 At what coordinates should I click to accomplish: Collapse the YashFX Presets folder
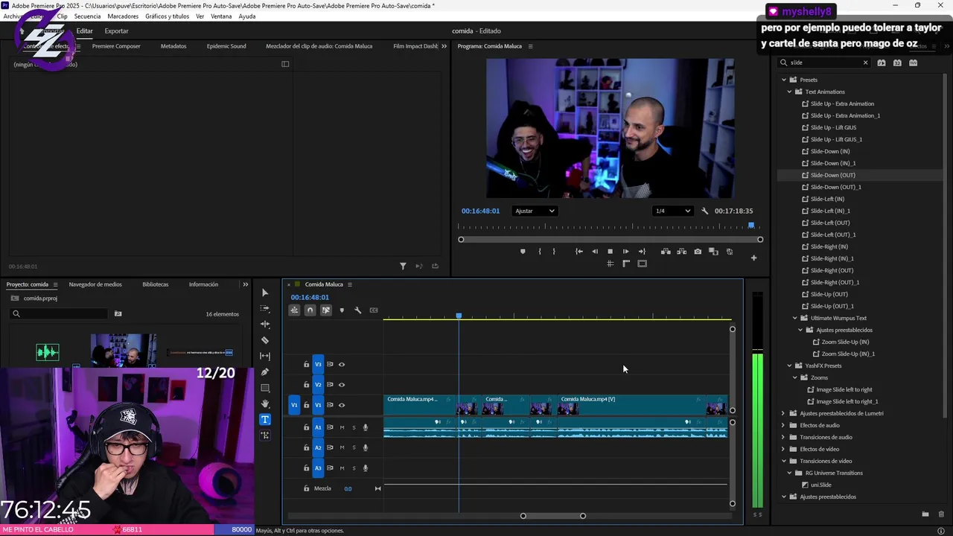(789, 366)
